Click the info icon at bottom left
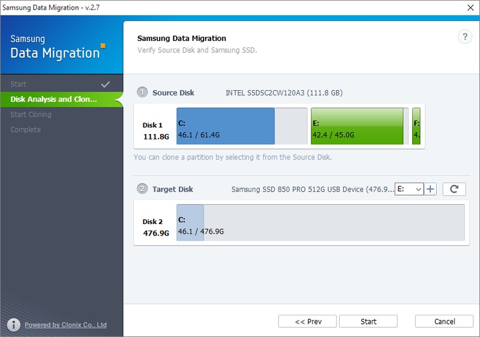 [x=14, y=325]
